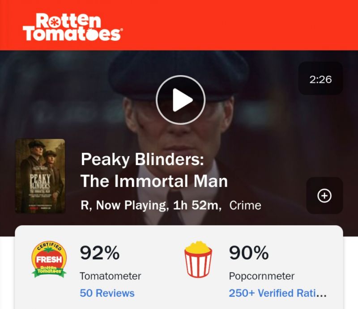This screenshot has height=309, width=358.
Task: Open the Peaky Blinders poster thumbnail
Action: tap(40, 176)
